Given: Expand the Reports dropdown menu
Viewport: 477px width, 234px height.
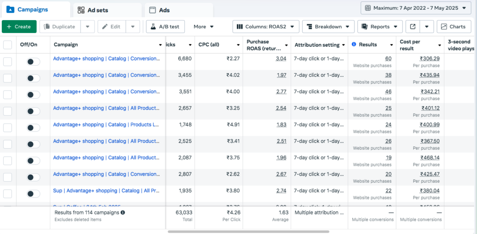Looking at the screenshot, I should (x=380, y=27).
